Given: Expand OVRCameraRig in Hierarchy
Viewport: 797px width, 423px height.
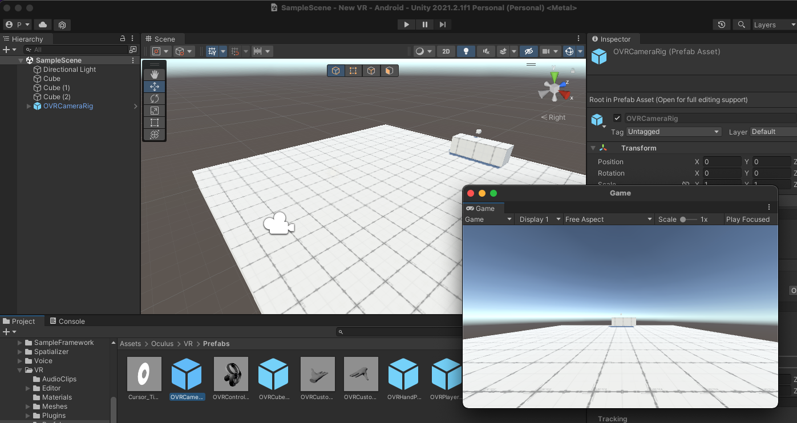Looking at the screenshot, I should 29,106.
